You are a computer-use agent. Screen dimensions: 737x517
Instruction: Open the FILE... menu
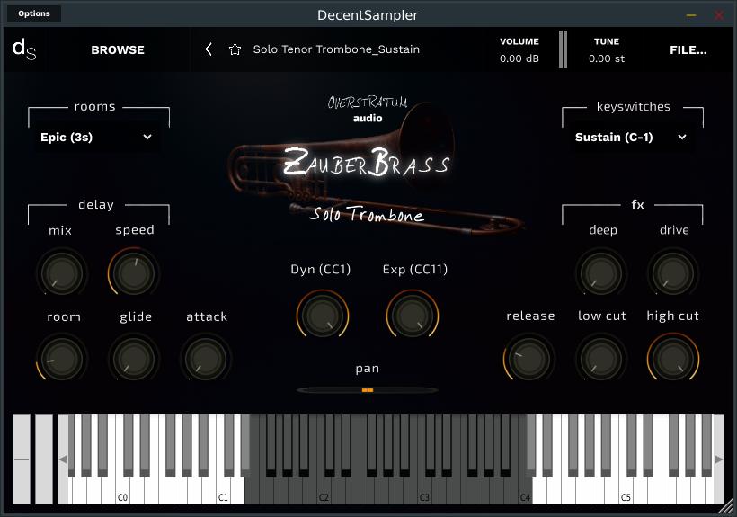coord(688,49)
